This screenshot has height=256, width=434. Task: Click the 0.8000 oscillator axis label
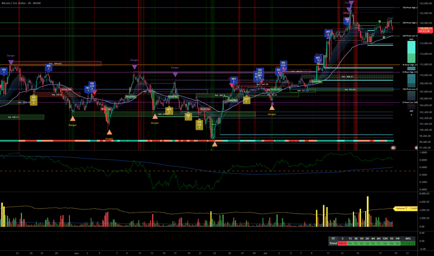pyautogui.click(x=423, y=160)
